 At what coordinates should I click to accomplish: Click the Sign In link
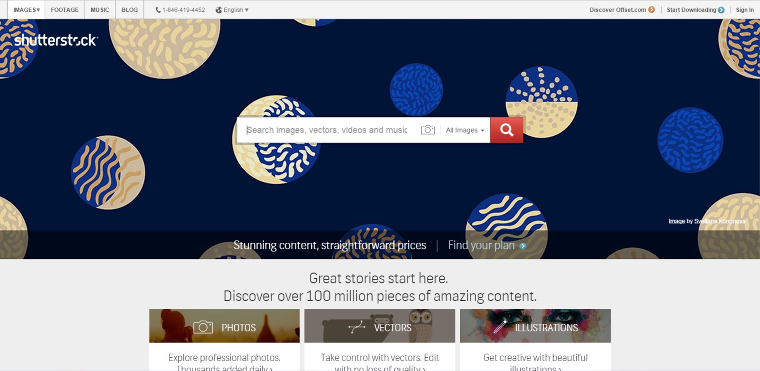pos(744,10)
